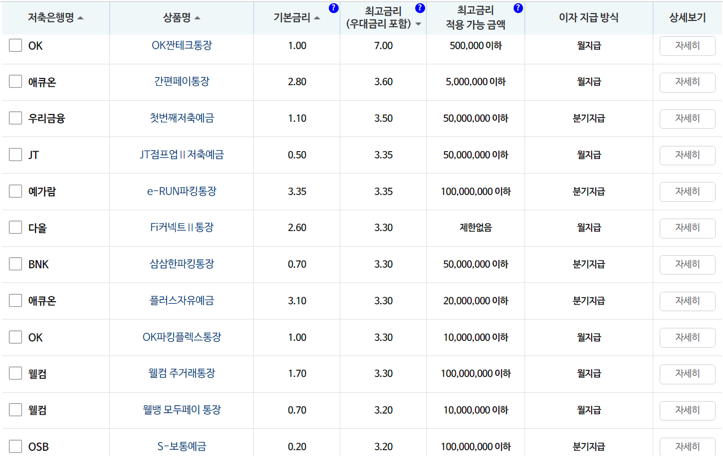The width and height of the screenshot is (723, 456).
Task: Click 자세히 for S-보통예금 row
Action: point(687,447)
